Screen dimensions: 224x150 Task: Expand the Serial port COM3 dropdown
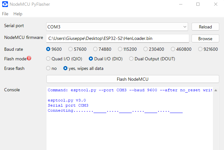coord(117,26)
